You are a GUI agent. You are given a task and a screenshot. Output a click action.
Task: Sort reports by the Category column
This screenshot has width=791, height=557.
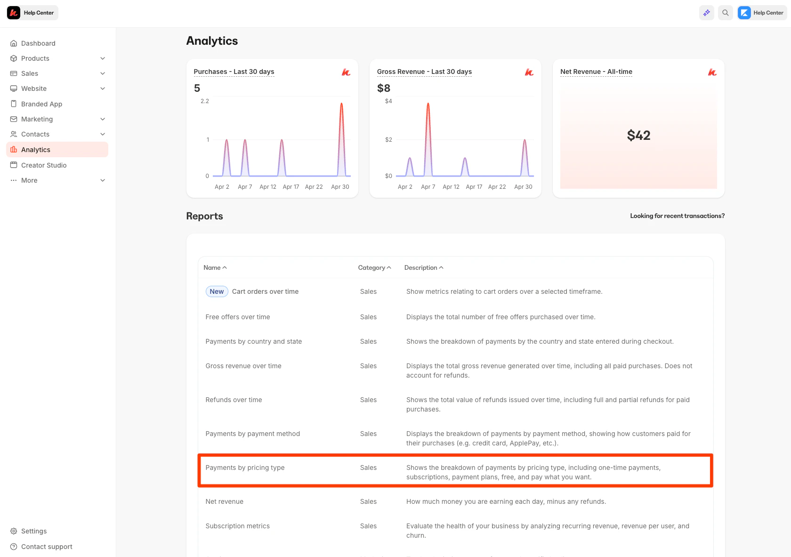click(x=374, y=267)
